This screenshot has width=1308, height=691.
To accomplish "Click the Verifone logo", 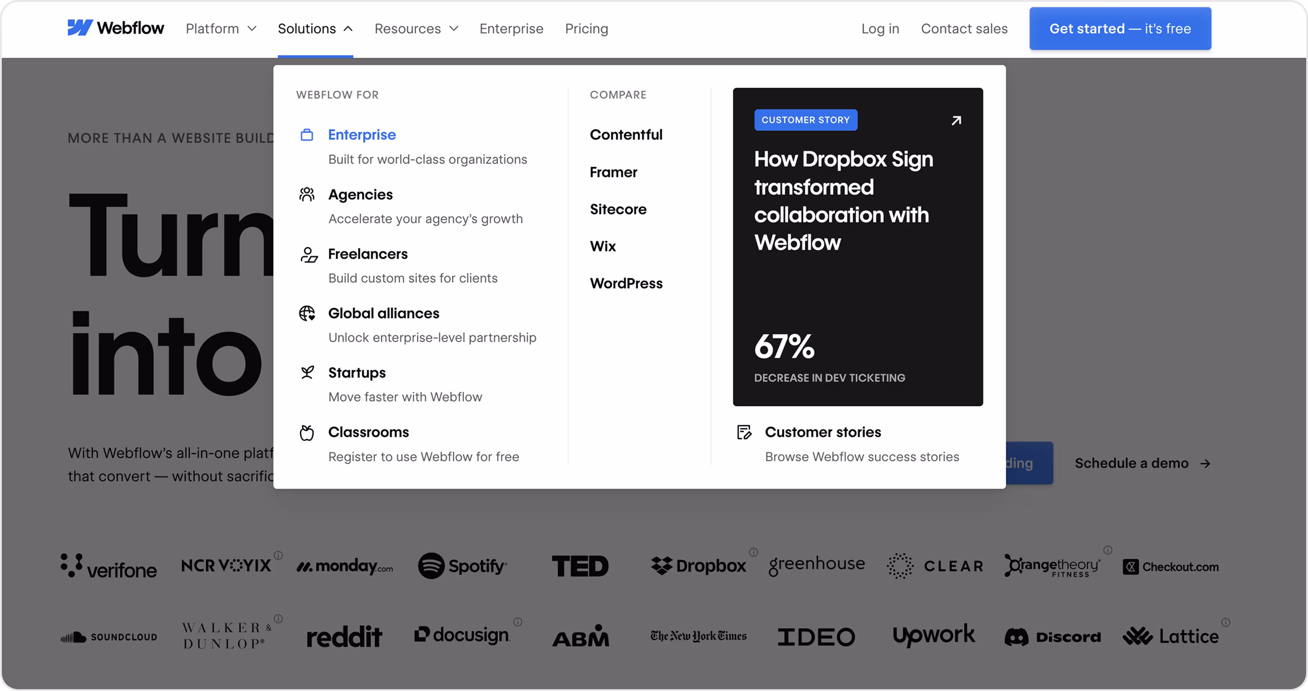I will [x=109, y=566].
